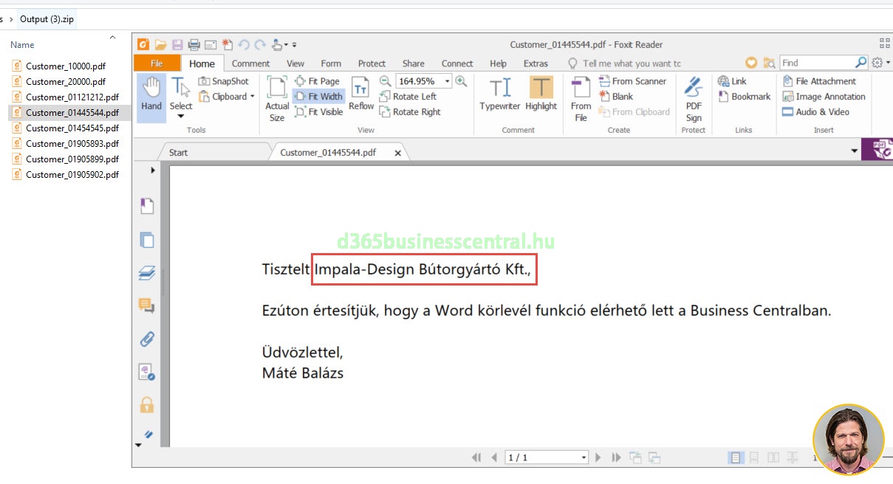Click the Reflow view button

tap(361, 95)
